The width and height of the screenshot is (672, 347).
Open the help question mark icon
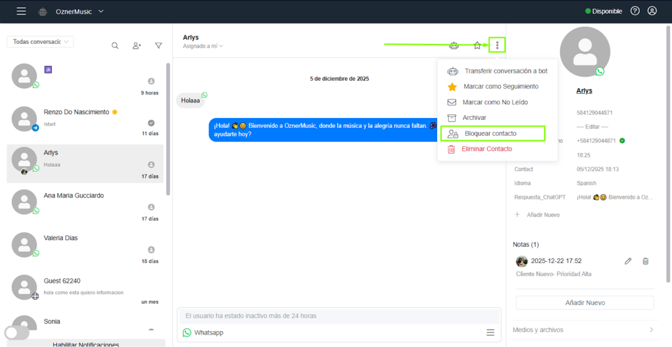coord(635,11)
